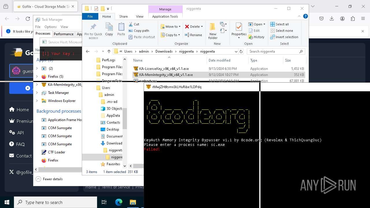Screen dimensions: 370x208
Task: Open the Application Tools tab
Action: coord(165,16)
